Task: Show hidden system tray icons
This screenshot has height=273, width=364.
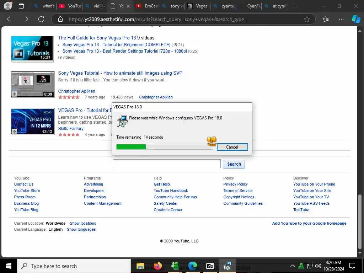Action: pos(293,266)
